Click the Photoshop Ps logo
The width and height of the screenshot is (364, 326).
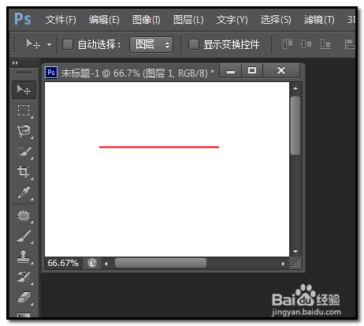23,19
